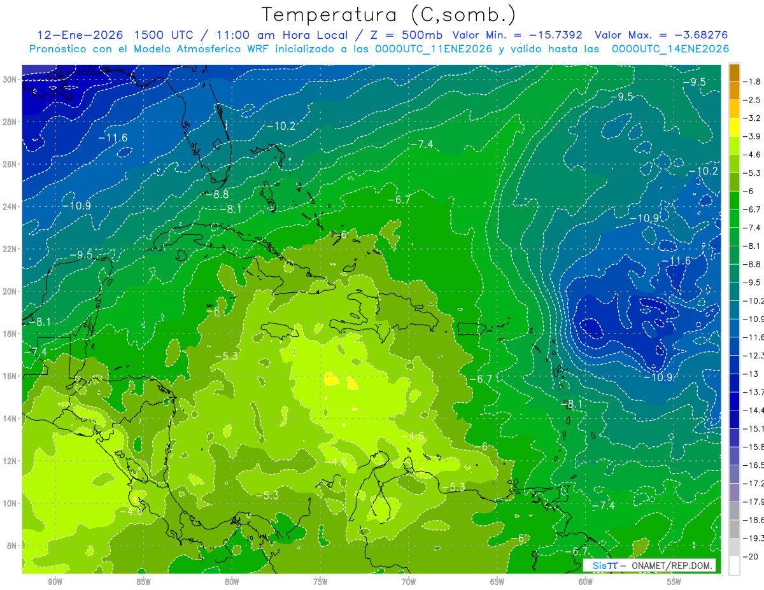Click the model initialization time '0000UTC_11ENE2026'
The image size is (764, 590).
point(434,49)
